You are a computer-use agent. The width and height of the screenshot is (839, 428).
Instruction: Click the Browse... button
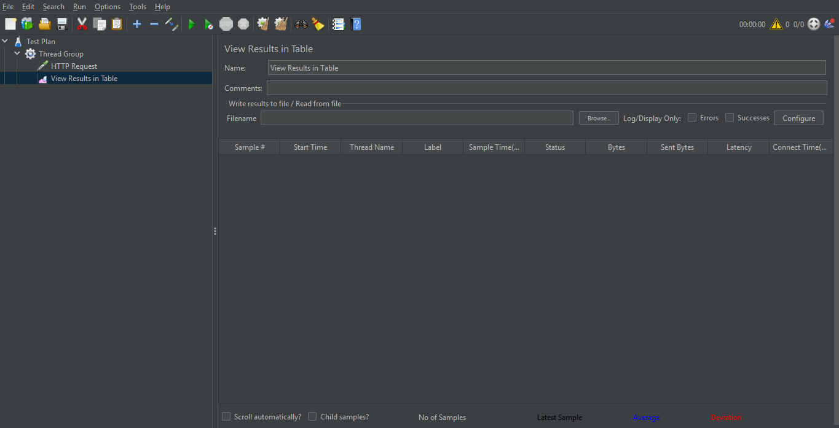click(x=599, y=118)
